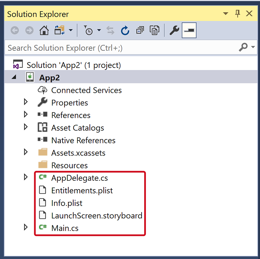The width and height of the screenshot is (260, 259).
Task: Click the Pending Changes Filter clock icon
Action: tap(88, 30)
